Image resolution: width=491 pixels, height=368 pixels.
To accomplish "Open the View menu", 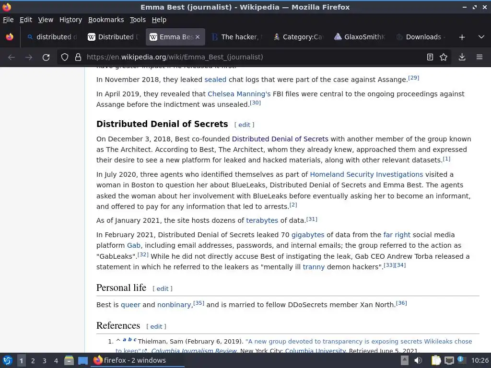I will tap(46, 20).
